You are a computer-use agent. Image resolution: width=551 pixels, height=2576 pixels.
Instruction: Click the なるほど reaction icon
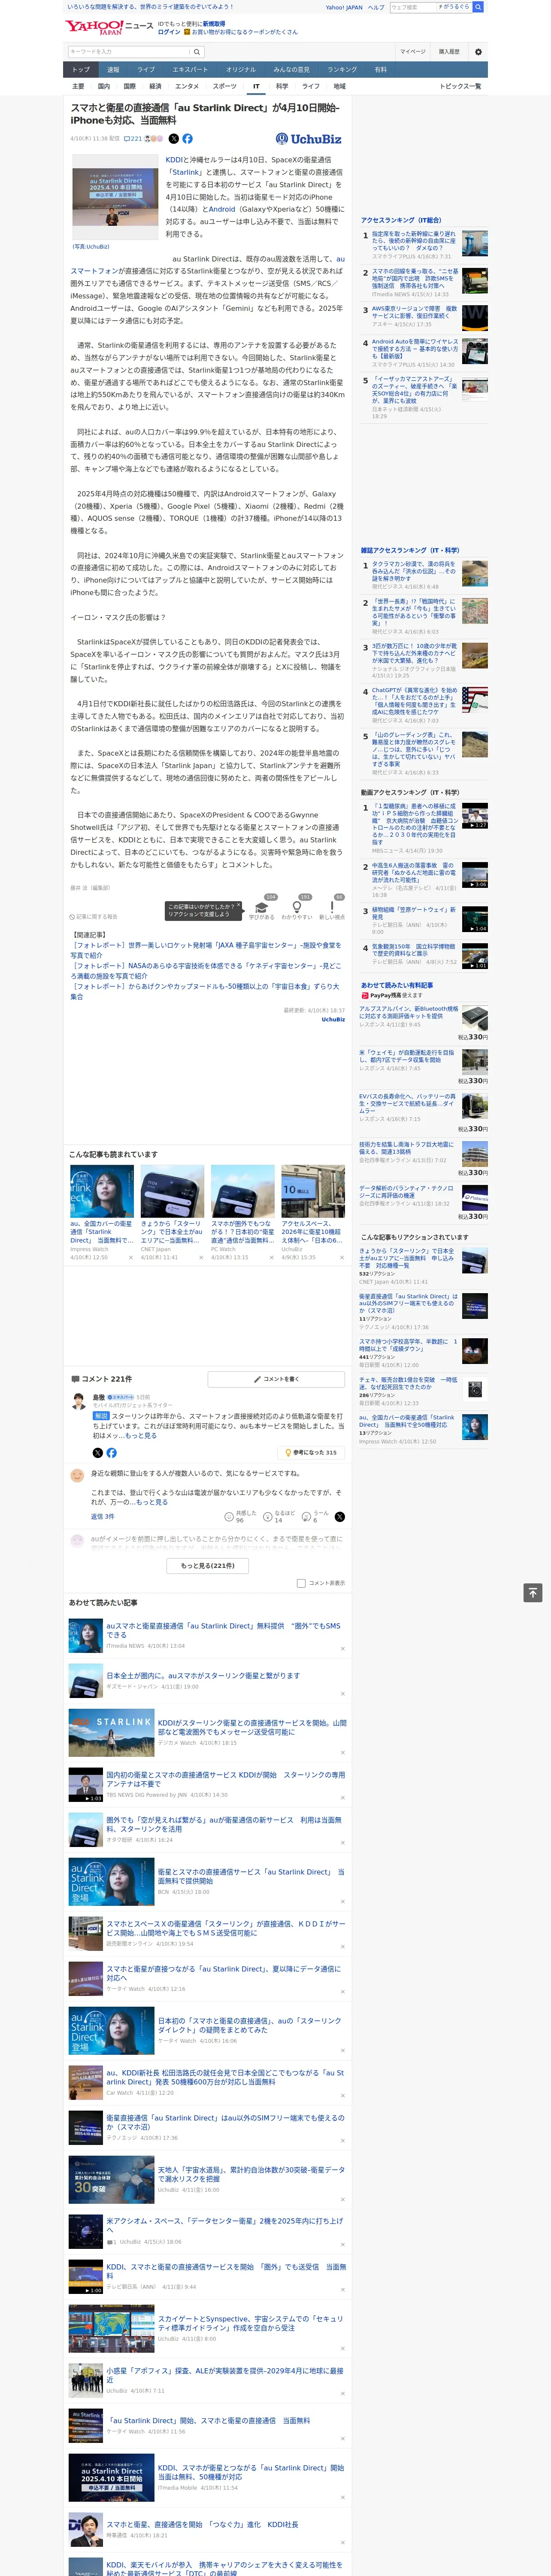click(x=280, y=1517)
